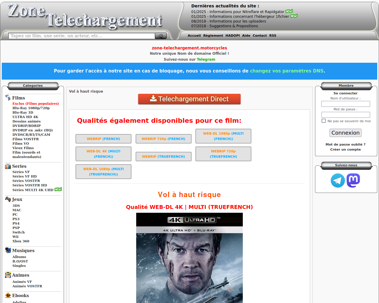Open 'Créer un compte' link
Screen dimensions: 379x303
click(346, 149)
